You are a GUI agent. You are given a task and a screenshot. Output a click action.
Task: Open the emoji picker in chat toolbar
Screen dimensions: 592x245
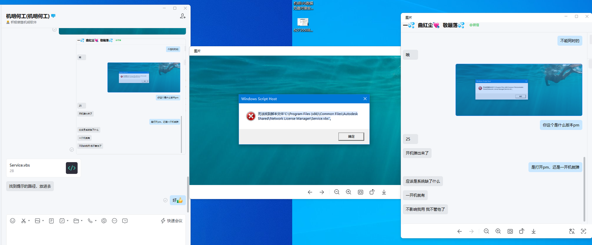(13, 221)
